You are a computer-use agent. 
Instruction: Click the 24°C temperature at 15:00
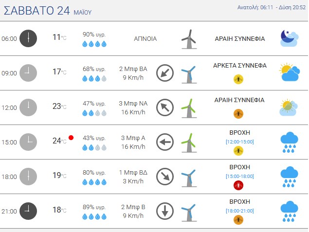59,141
